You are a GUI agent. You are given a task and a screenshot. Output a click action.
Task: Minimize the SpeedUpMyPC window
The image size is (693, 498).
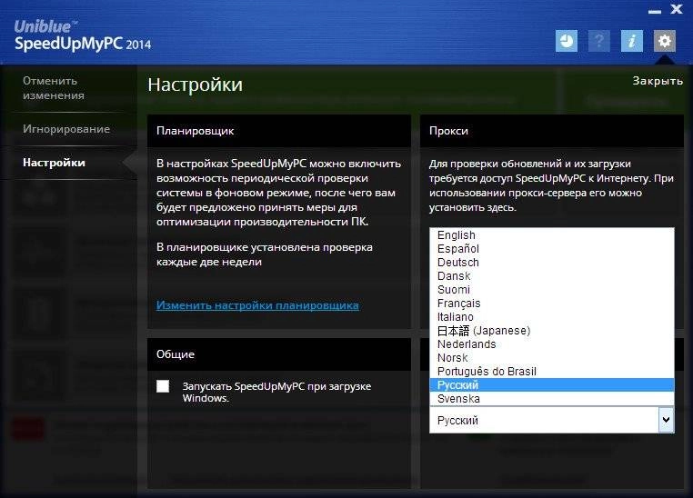click(x=655, y=11)
